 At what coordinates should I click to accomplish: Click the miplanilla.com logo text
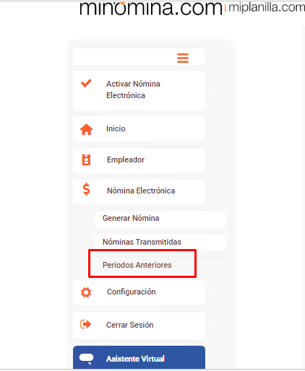(x=267, y=8)
